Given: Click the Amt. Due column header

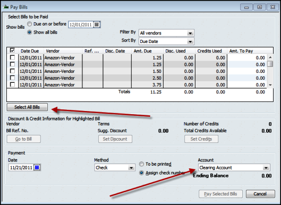Looking at the screenshot, I should coord(147,51).
